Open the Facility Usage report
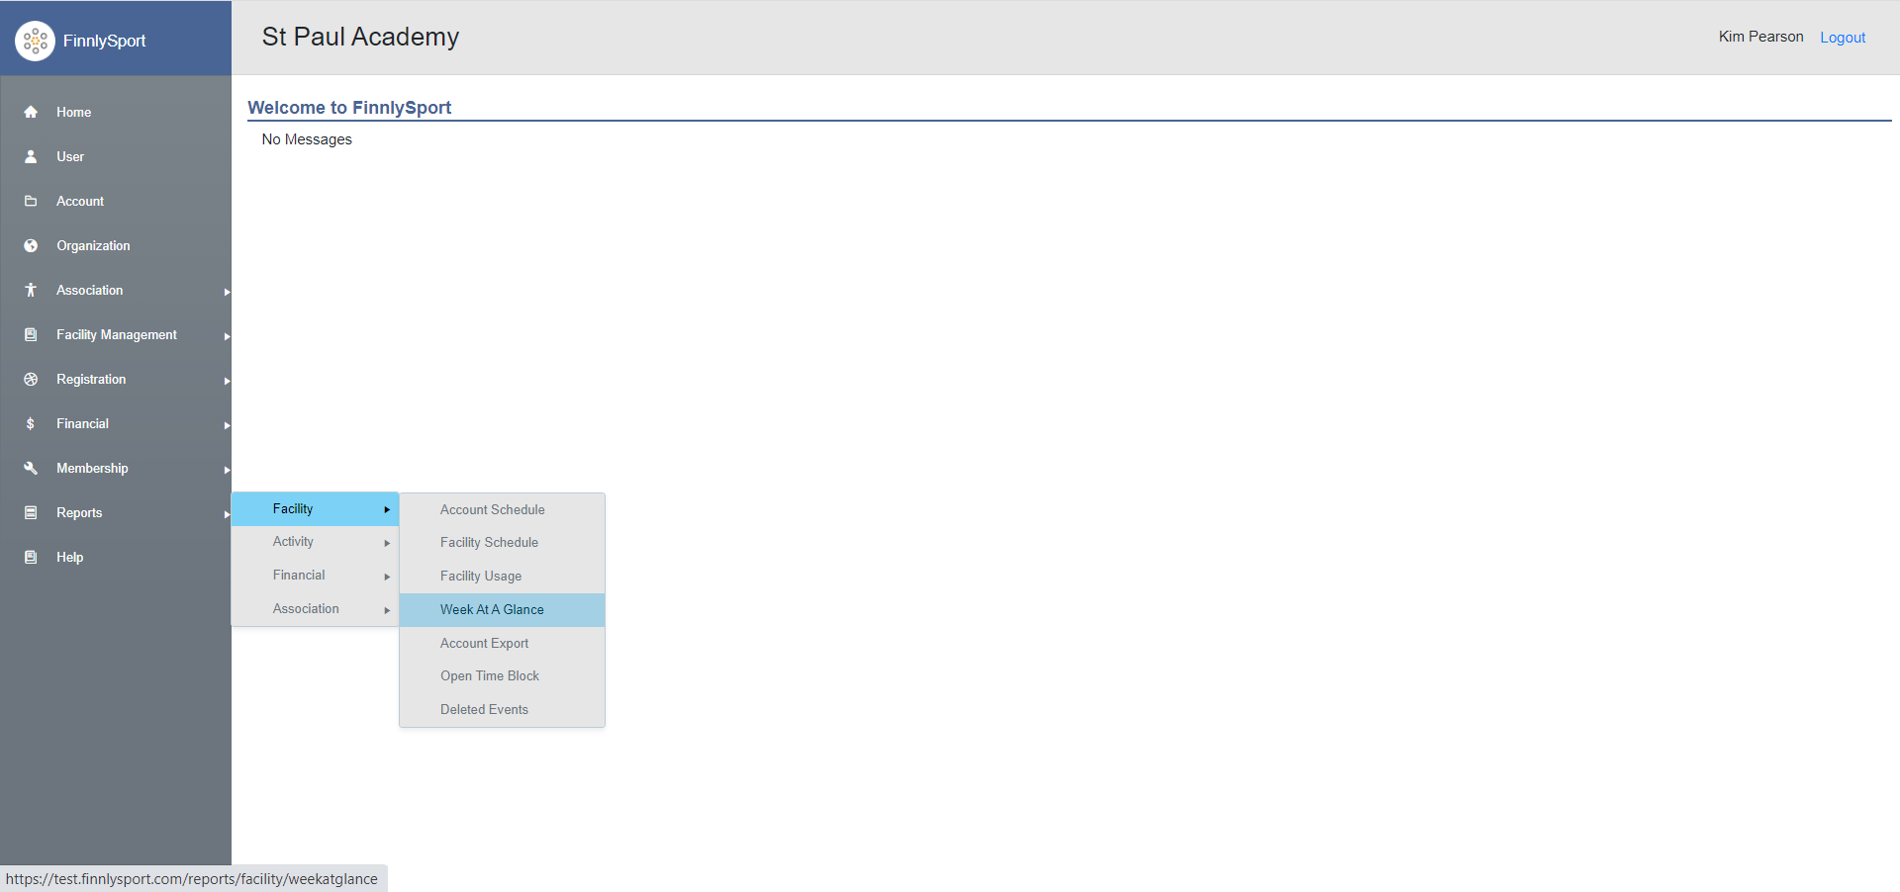 coord(502,577)
